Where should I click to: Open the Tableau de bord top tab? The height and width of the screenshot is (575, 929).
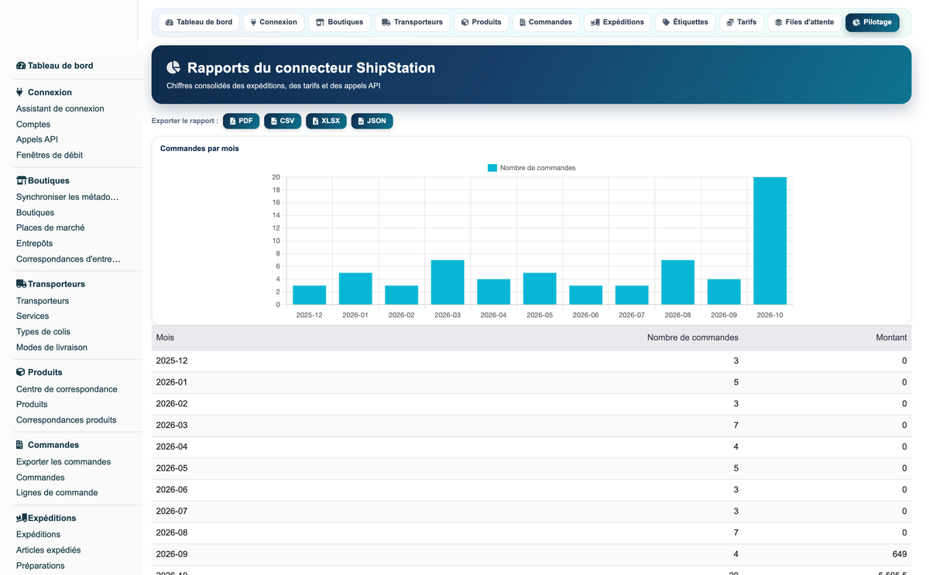(x=199, y=22)
